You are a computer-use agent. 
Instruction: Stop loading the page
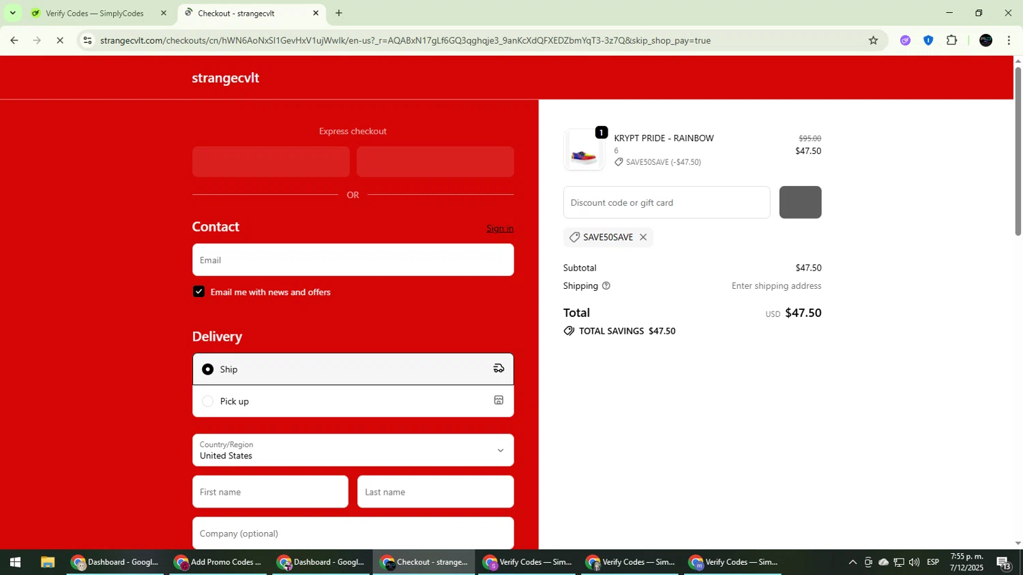pos(60,40)
